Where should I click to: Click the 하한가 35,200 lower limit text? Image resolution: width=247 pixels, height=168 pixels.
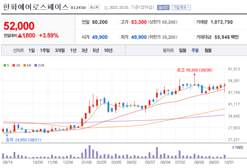(x=162, y=37)
